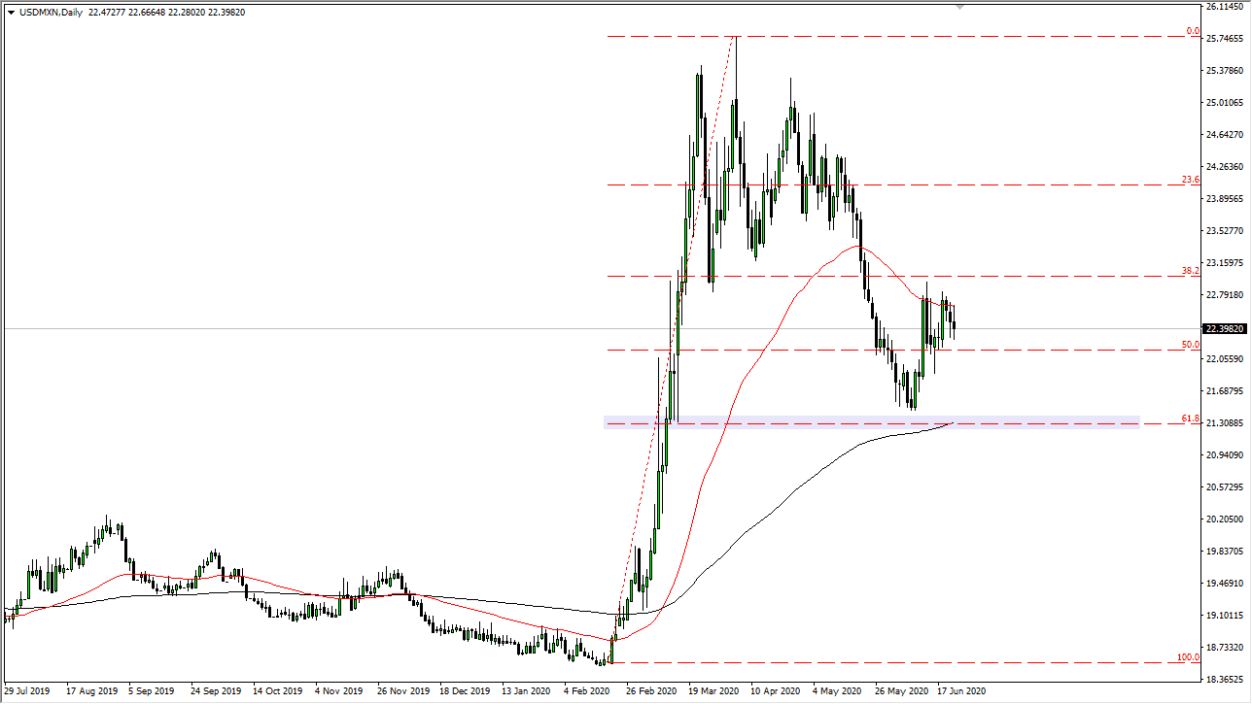Click the 18.36525 price scale label
Viewport: 1252px width, 704px height.
[x=1225, y=680]
